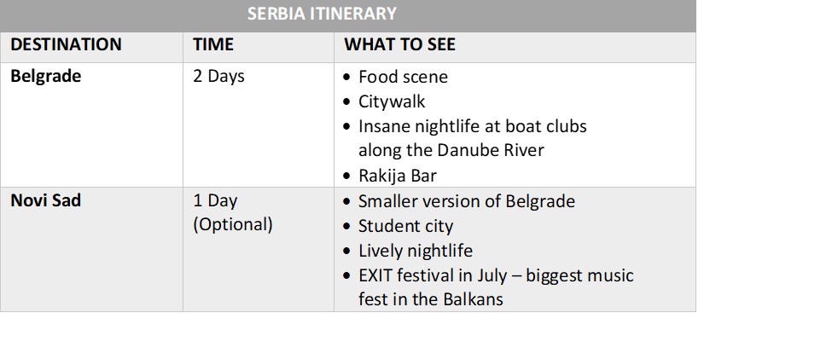Select the DESTINATION column header
The image size is (832, 353).
point(66,44)
